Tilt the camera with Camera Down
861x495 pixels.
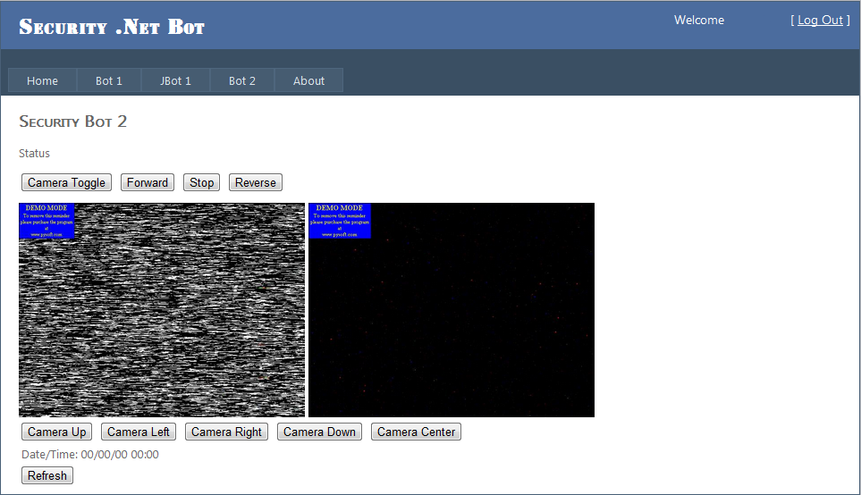[319, 432]
